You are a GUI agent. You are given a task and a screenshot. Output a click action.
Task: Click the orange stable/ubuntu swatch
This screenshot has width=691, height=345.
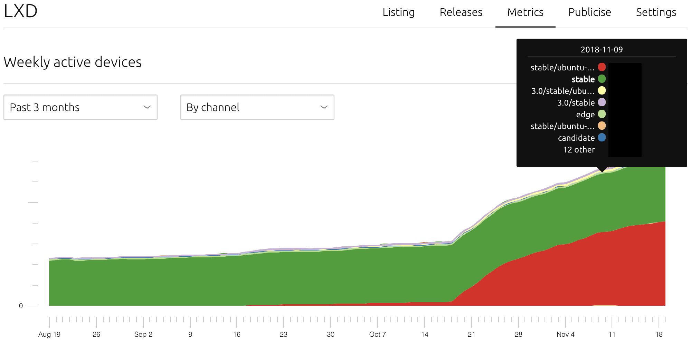coord(602,126)
